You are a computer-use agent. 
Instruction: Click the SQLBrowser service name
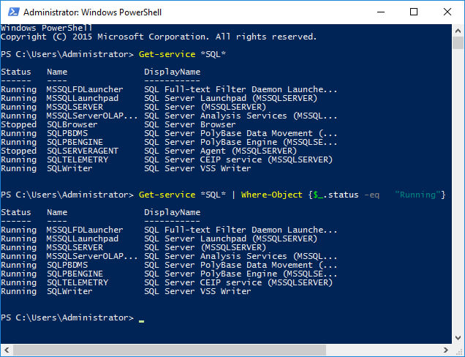pyautogui.click(x=72, y=124)
